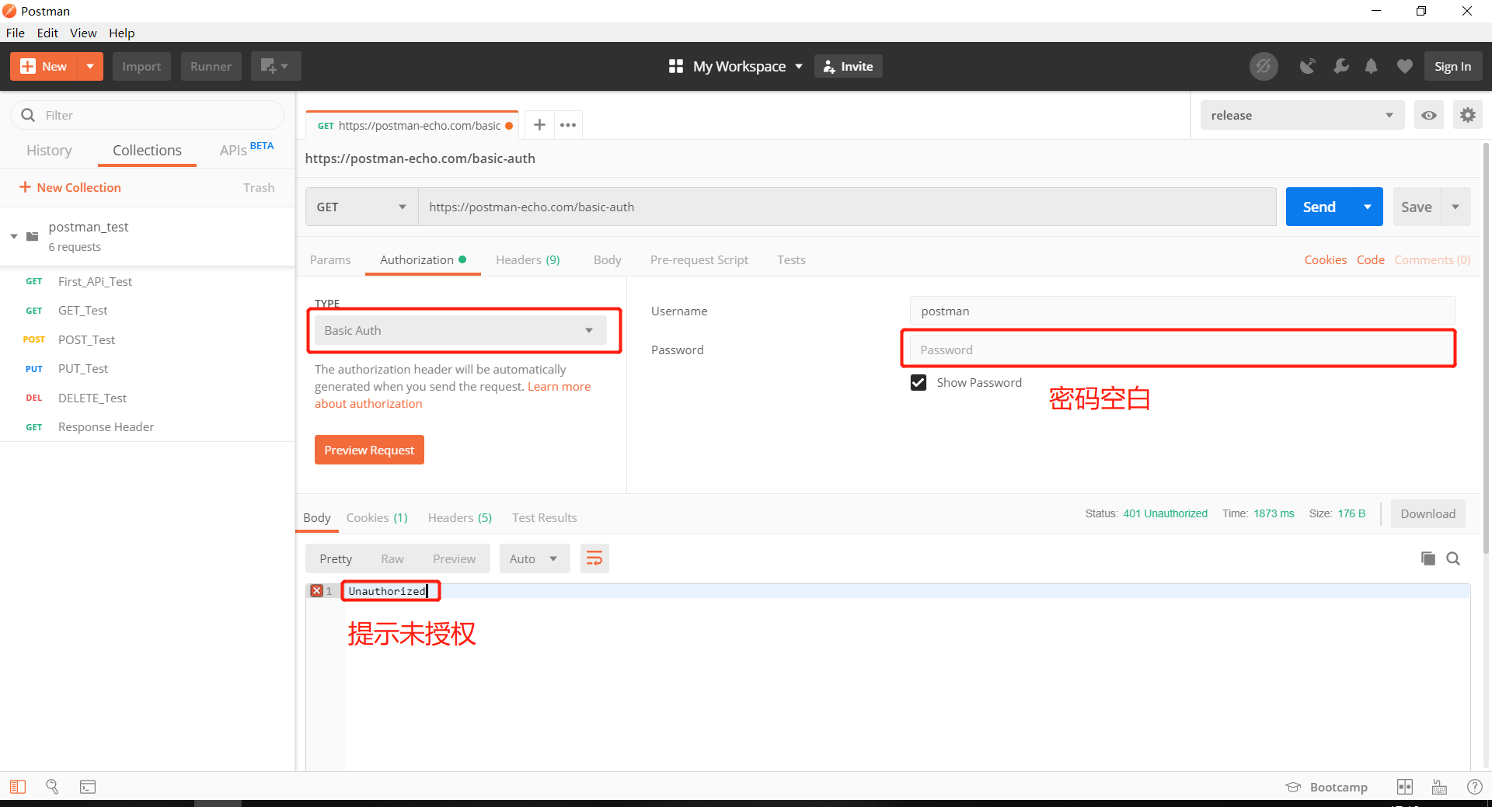The height and width of the screenshot is (807, 1492).
Task: Search the response body icon
Action: tap(1453, 558)
